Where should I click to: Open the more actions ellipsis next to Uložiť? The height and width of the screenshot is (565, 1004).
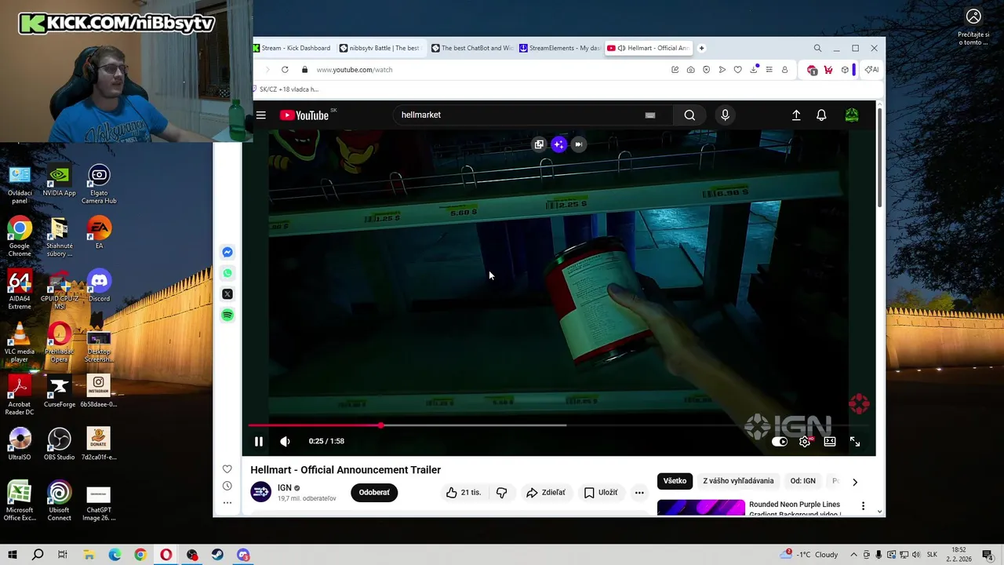639,493
